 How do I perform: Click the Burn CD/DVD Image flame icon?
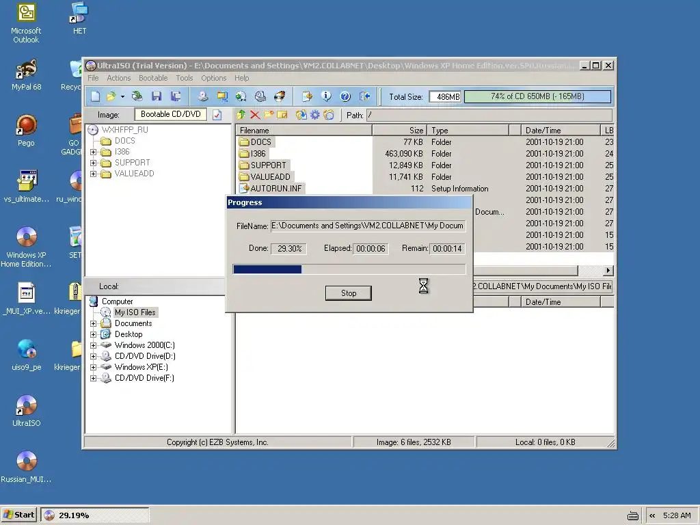pyautogui.click(x=280, y=96)
